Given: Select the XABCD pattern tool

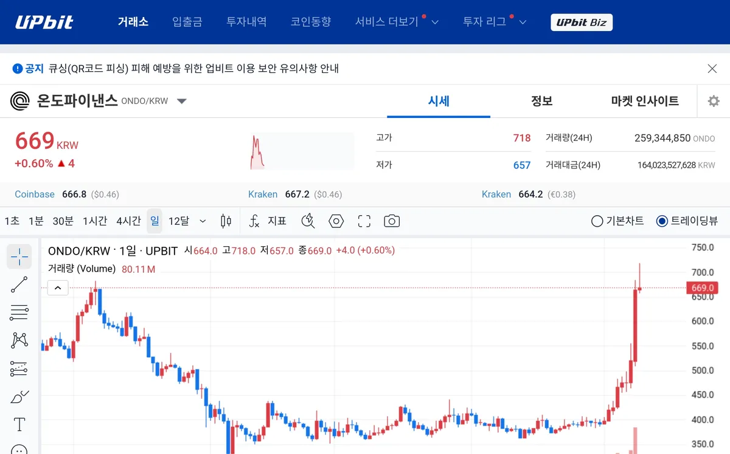Looking at the screenshot, I should pos(19,340).
